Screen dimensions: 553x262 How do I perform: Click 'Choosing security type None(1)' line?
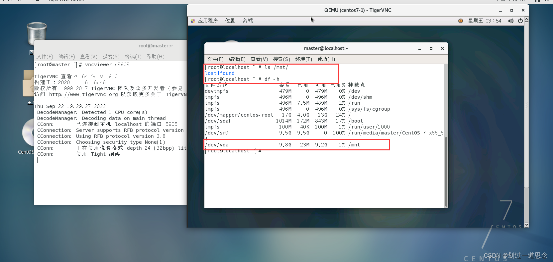tap(121, 142)
